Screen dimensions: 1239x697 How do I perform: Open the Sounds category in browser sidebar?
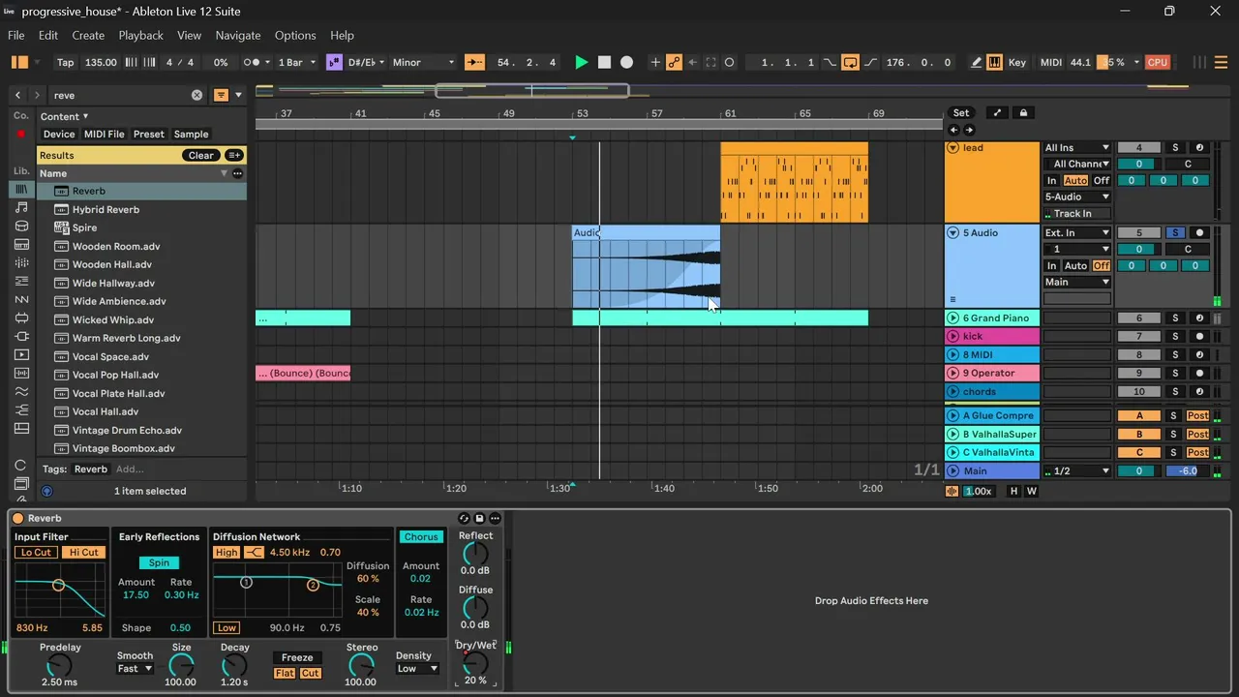pyautogui.click(x=21, y=208)
